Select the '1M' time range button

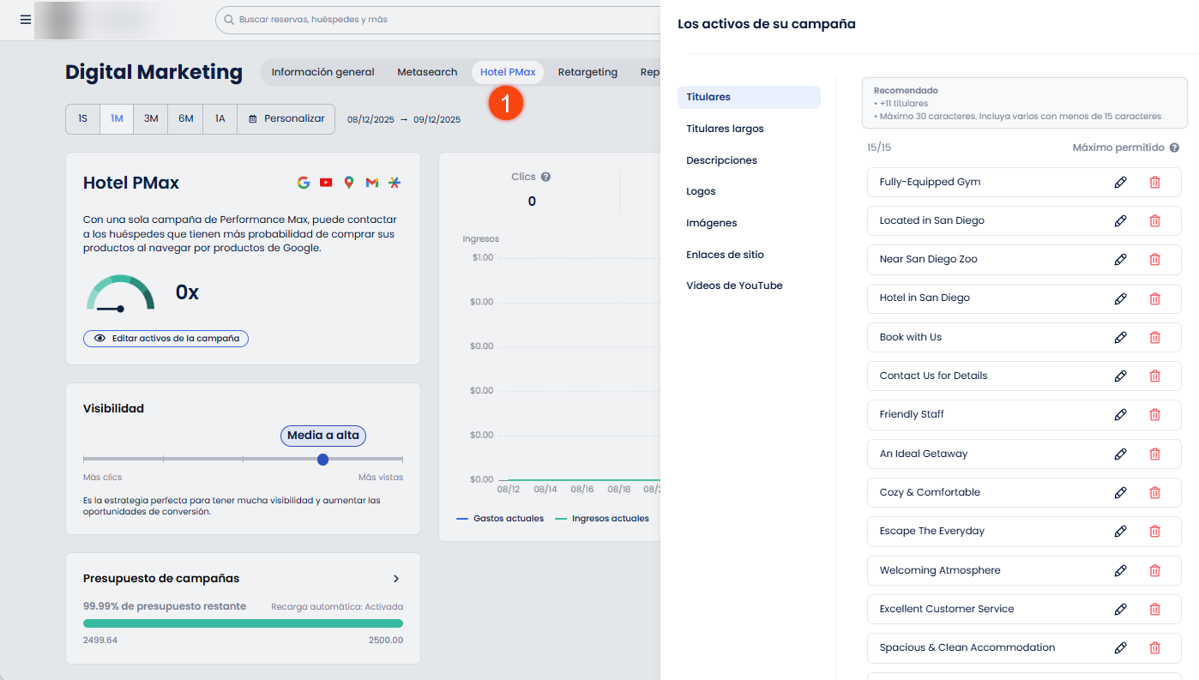tap(116, 118)
